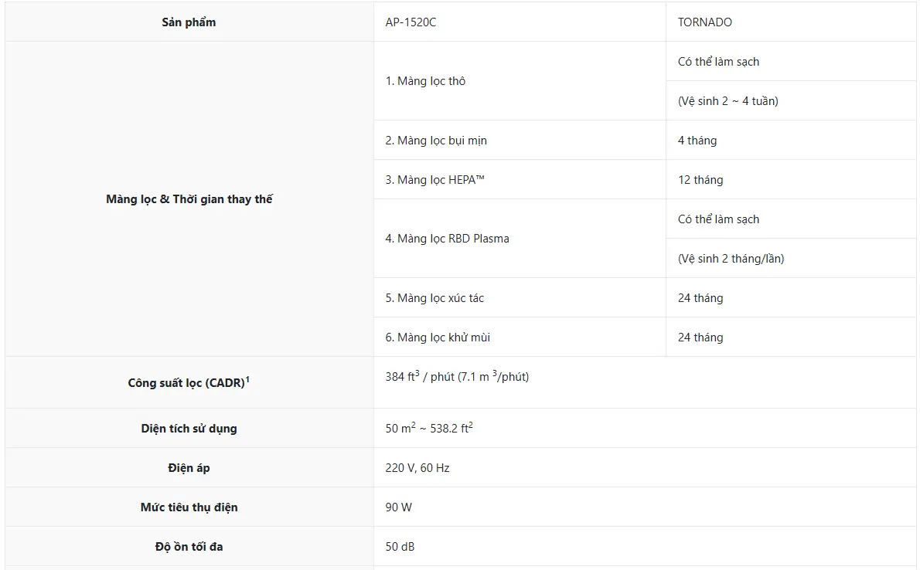Click the Vệ sinh 2 tháng/lần cell
The image size is (920, 570).
(790, 258)
